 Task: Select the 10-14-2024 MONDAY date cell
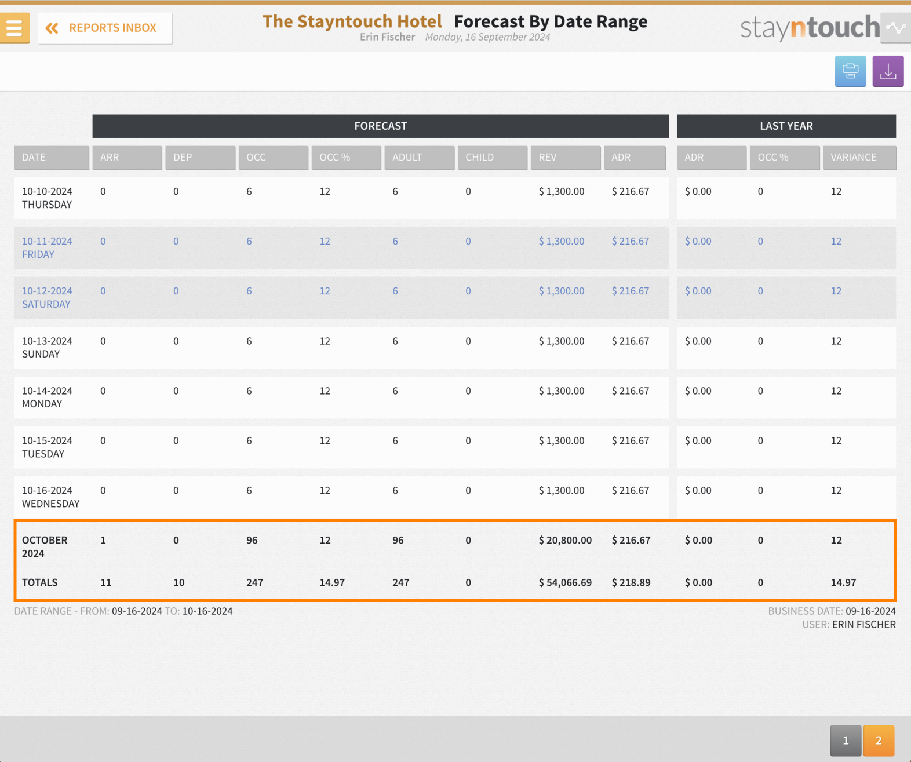47,397
